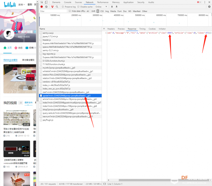The width and height of the screenshot is (212, 186).
Task: Click the Name column header
Action: click(70, 29)
